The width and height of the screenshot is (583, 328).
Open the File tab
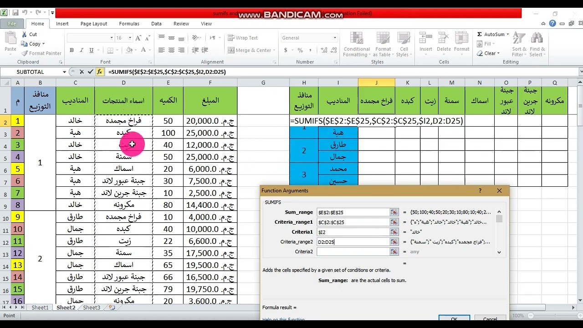[x=12, y=24]
